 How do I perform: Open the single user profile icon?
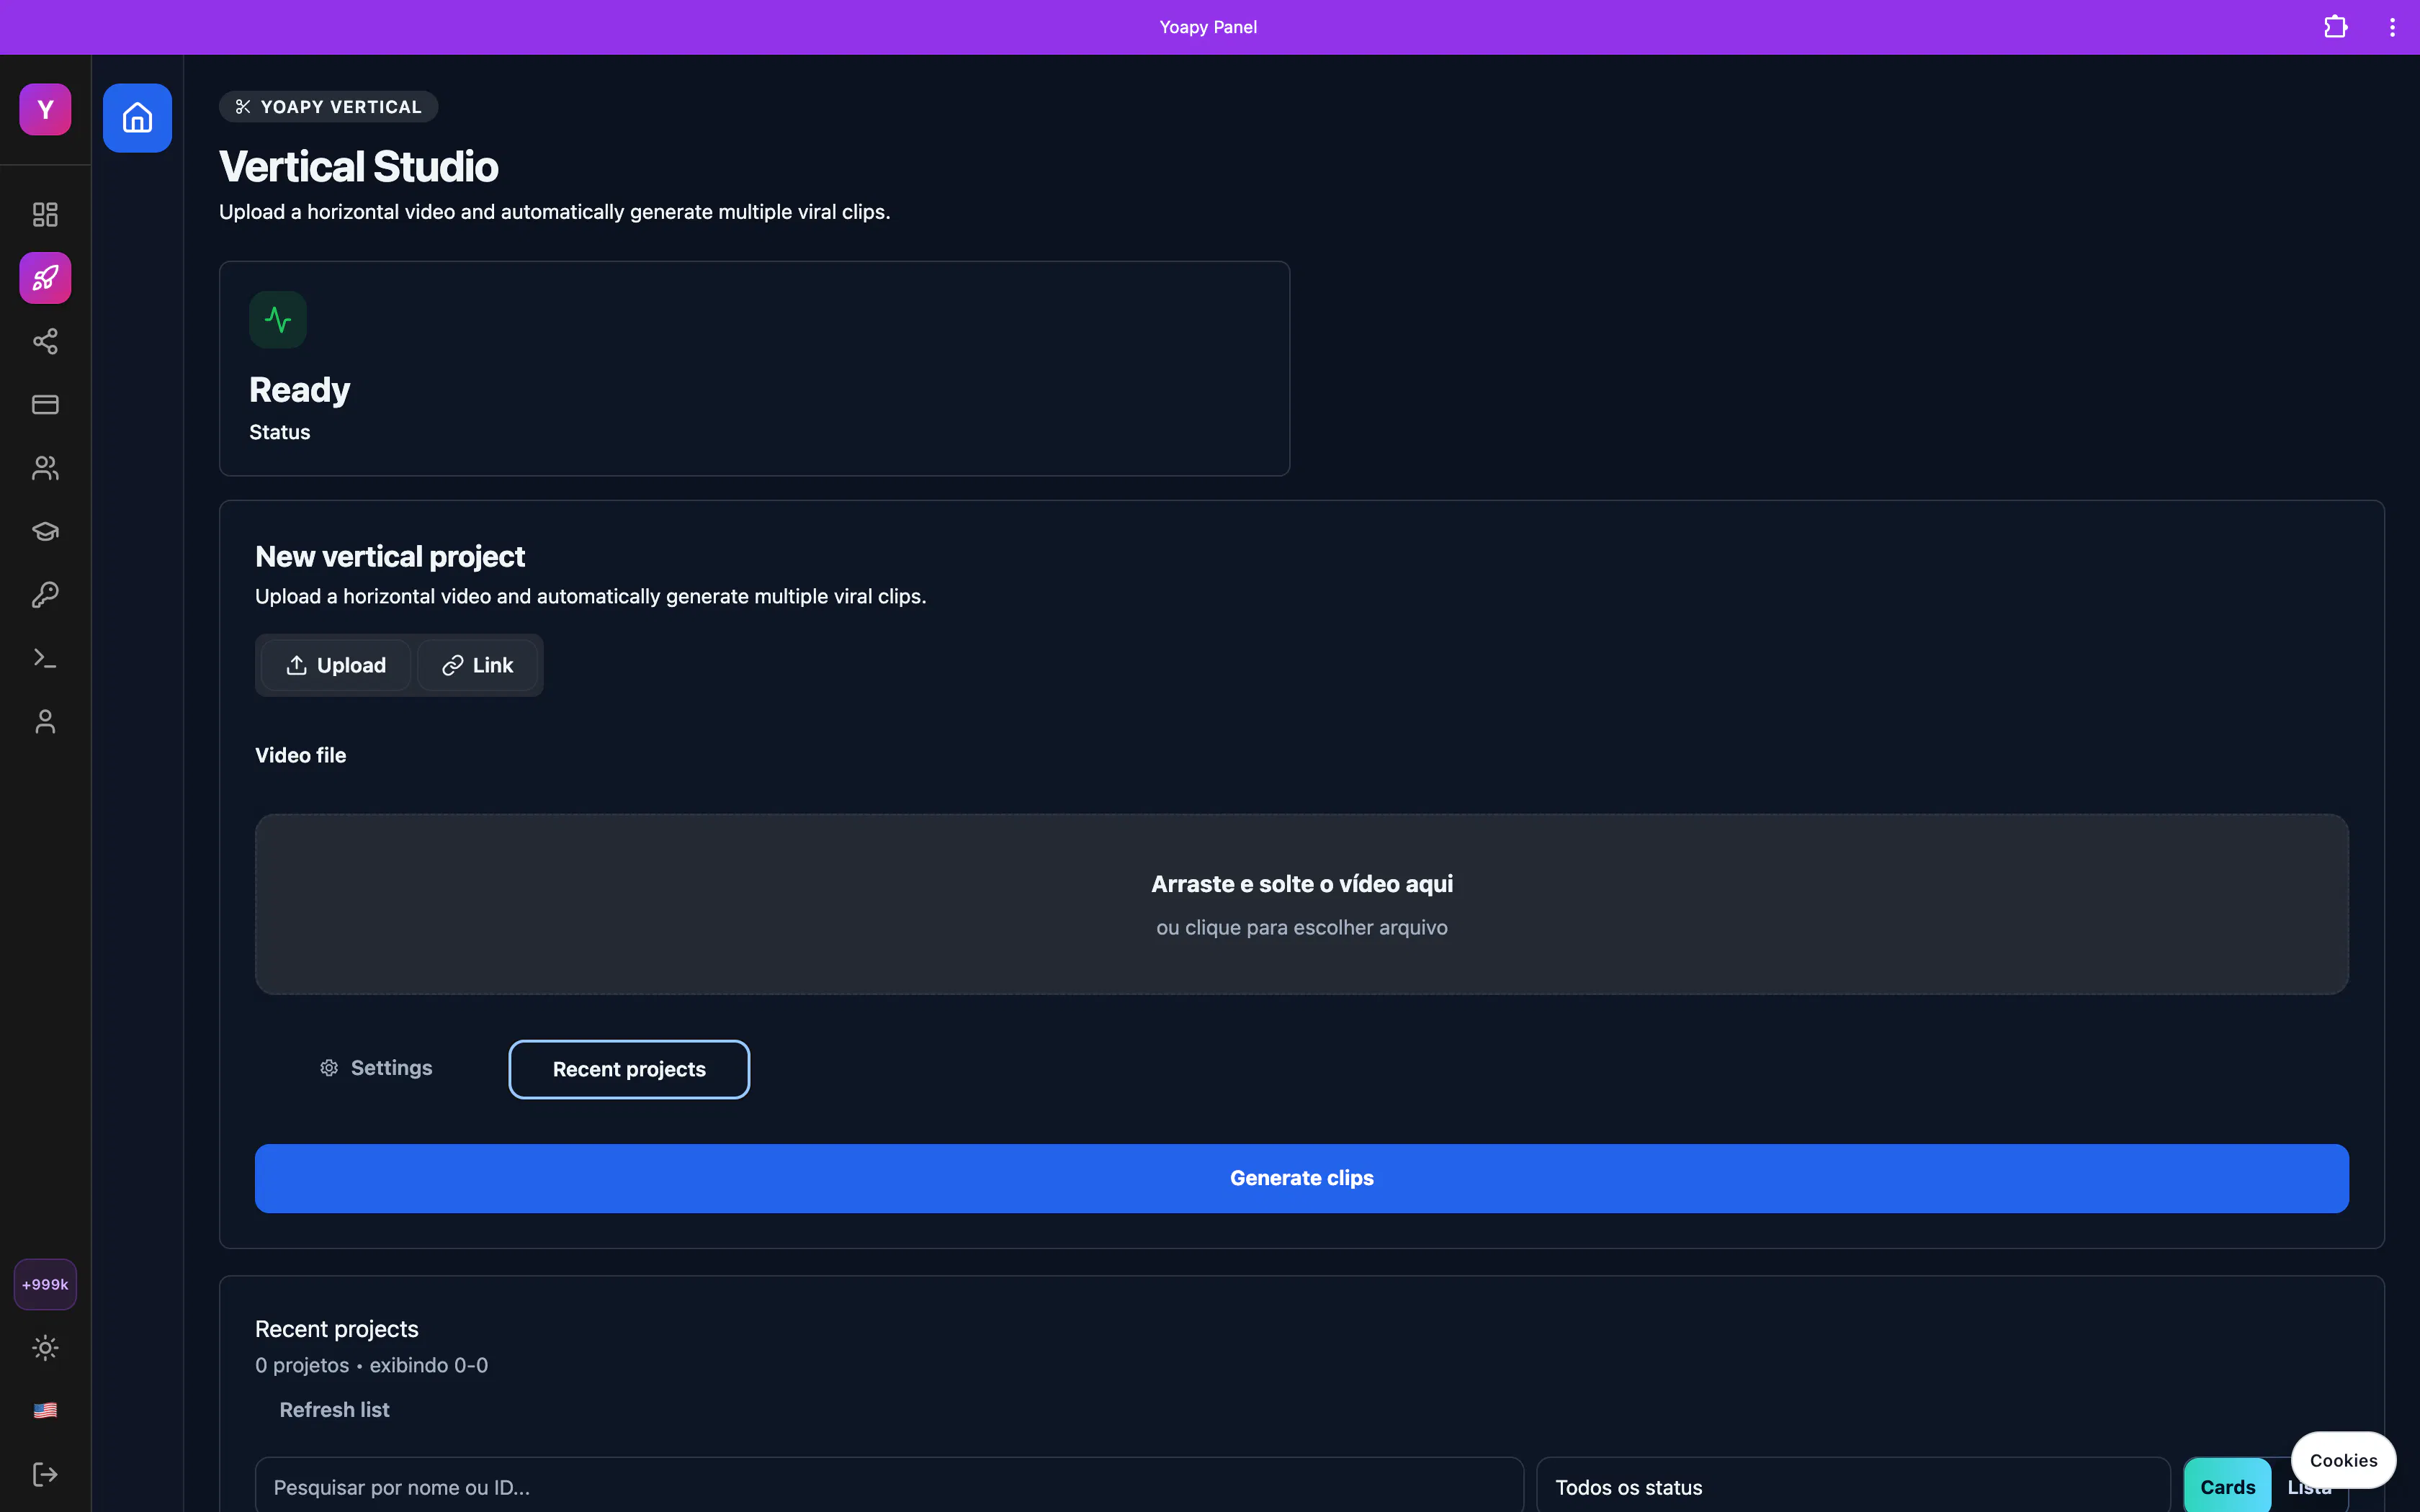[x=45, y=722]
